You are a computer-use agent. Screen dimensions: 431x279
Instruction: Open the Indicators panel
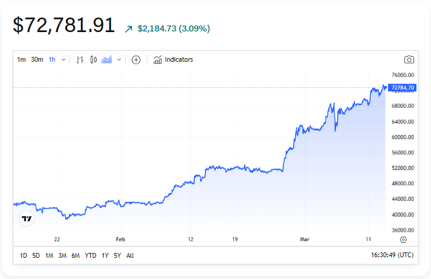173,59
